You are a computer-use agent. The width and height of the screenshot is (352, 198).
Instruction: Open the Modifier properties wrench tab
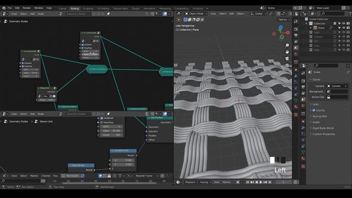pos(303,128)
